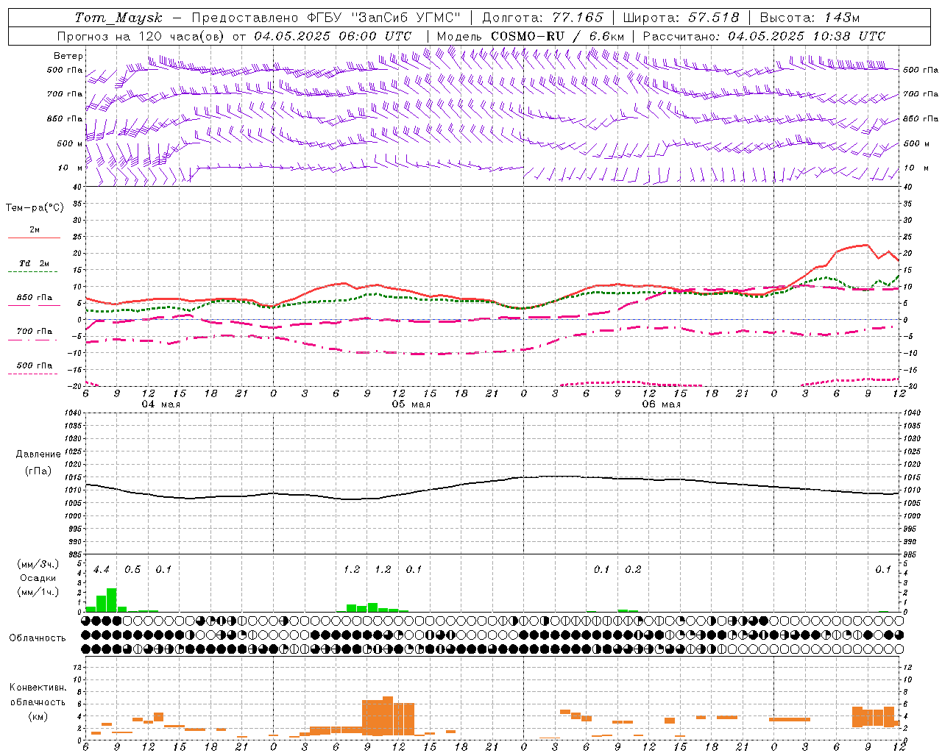Click the 0.5 precipitation total value
942x753 pixels.
point(132,570)
